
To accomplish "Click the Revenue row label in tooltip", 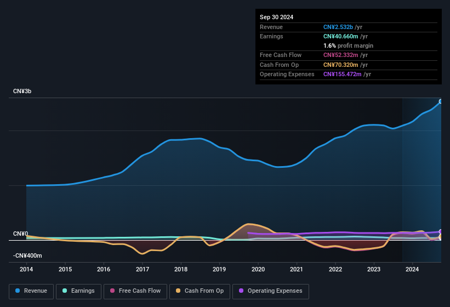I will pyautogui.click(x=271, y=27).
